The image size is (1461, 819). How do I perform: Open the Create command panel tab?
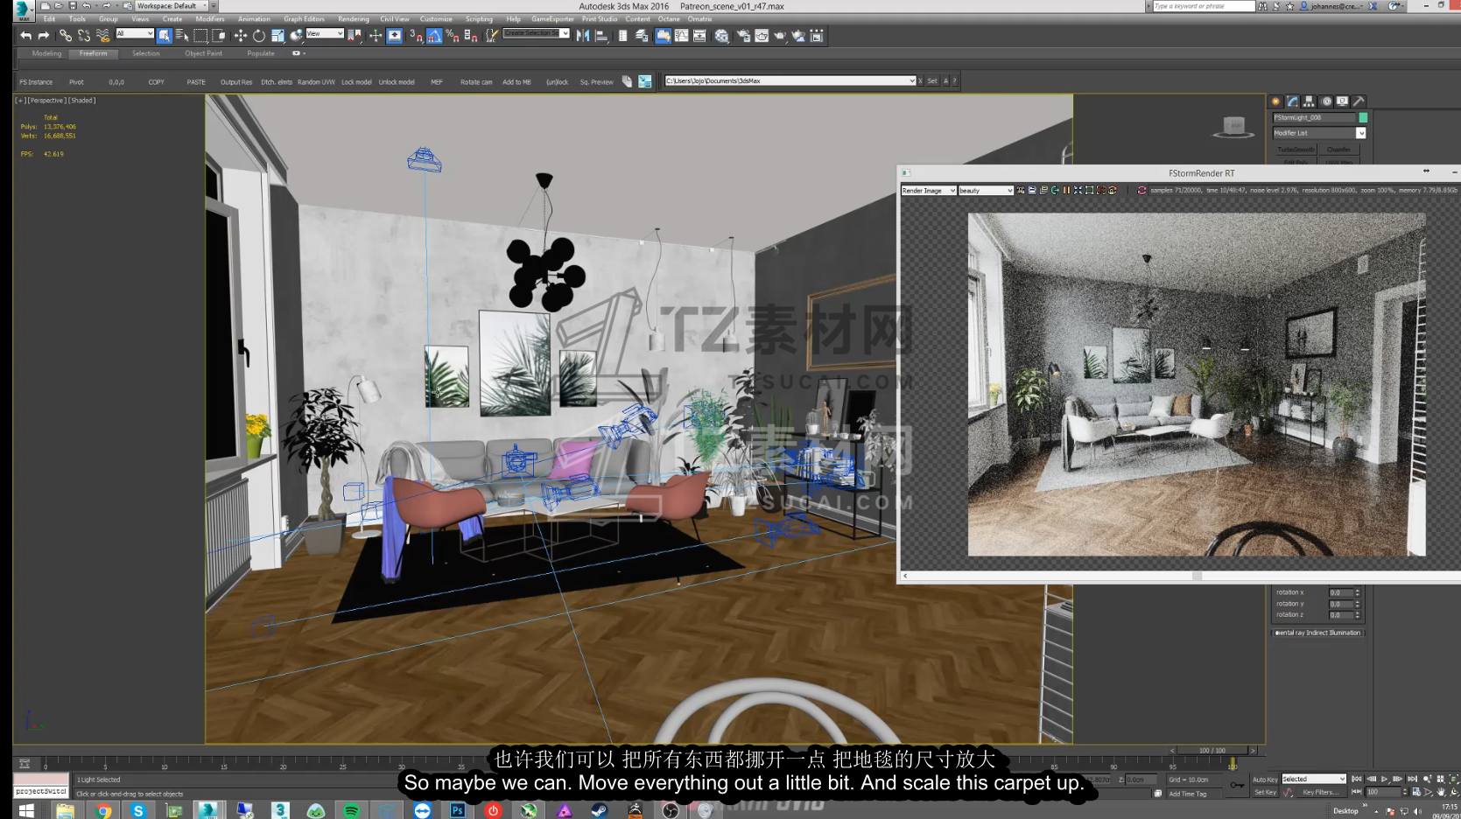(x=1275, y=101)
